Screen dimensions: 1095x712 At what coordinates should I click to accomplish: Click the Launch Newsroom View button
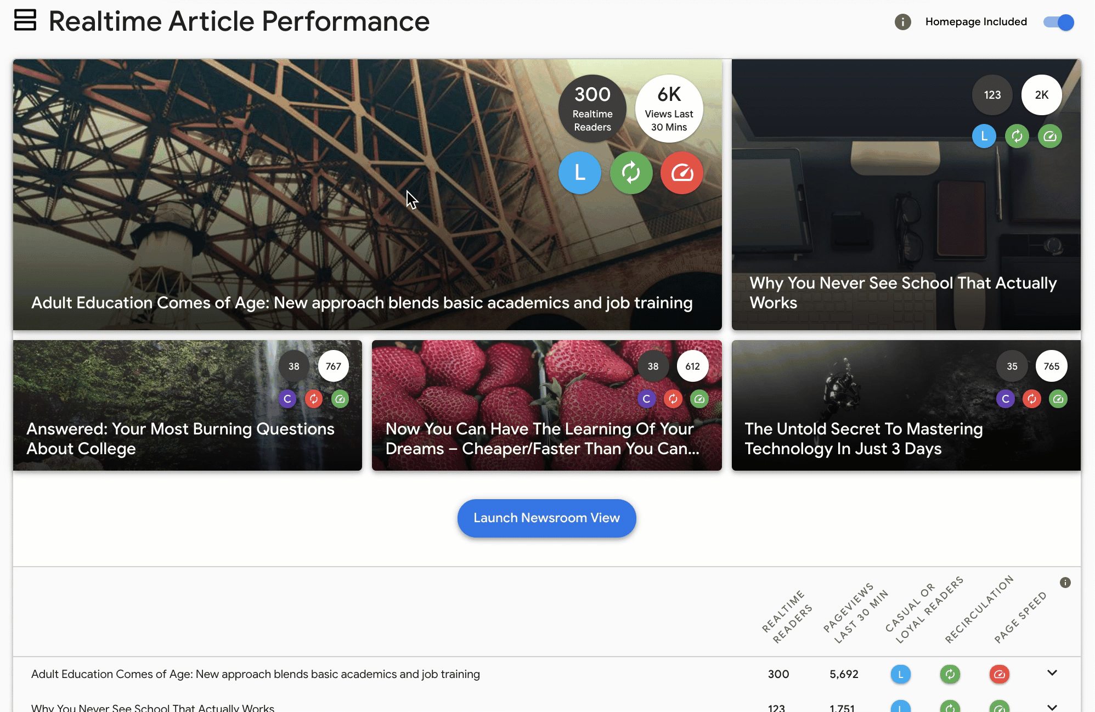click(x=547, y=518)
